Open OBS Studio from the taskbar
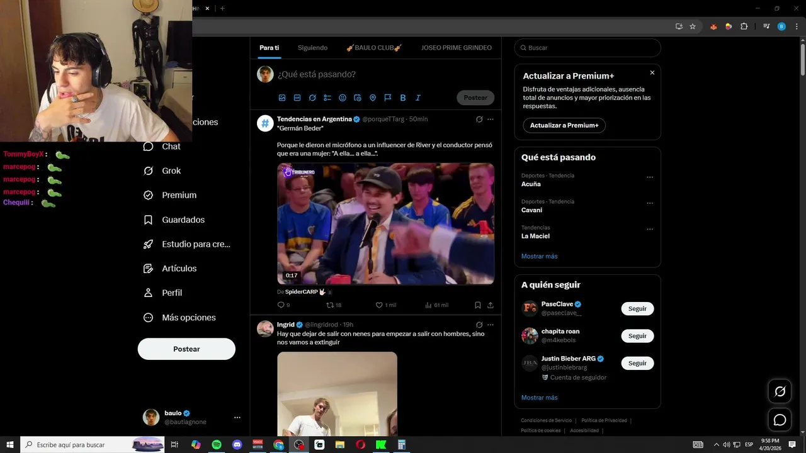 coord(299,445)
